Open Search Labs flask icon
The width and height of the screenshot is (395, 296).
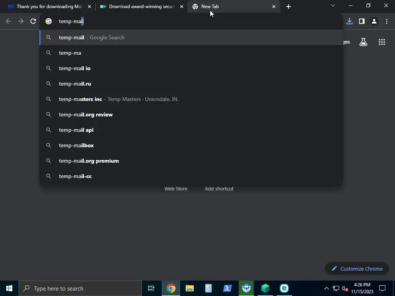pyautogui.click(x=363, y=42)
